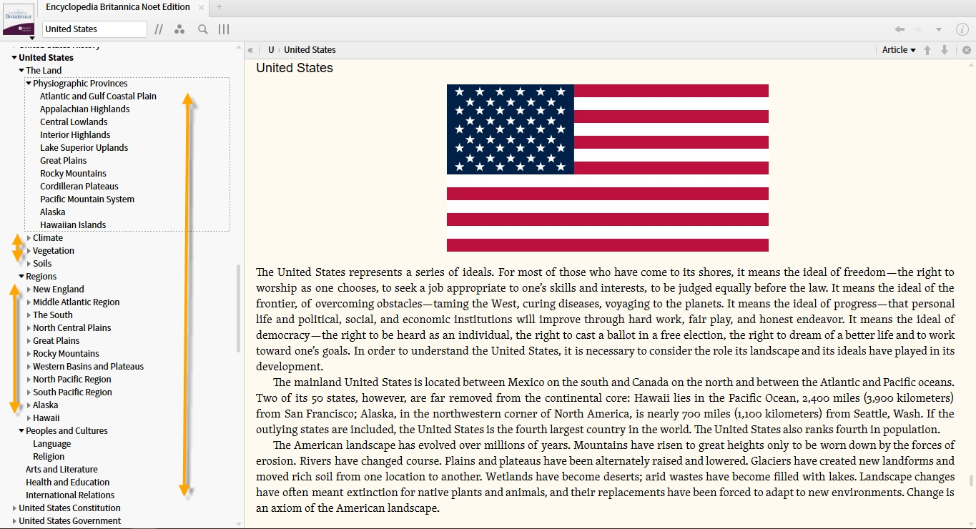The image size is (976, 529).
Task: Select Atlantic and Gulf Coastal Plain
Action: tap(98, 97)
